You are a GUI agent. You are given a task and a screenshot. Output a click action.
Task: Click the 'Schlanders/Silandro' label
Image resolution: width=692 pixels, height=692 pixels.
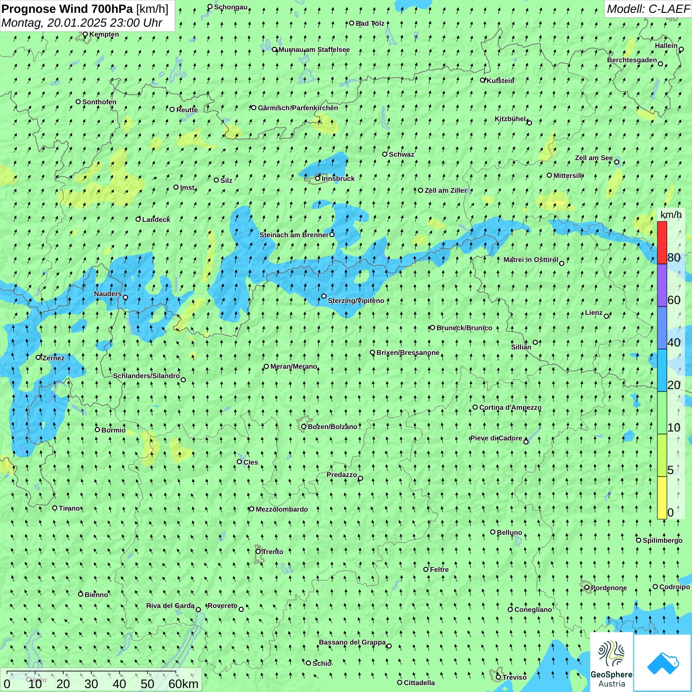coord(146,376)
